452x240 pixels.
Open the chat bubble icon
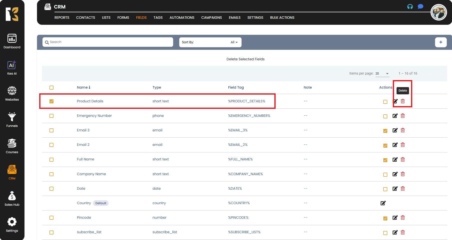[420, 7]
